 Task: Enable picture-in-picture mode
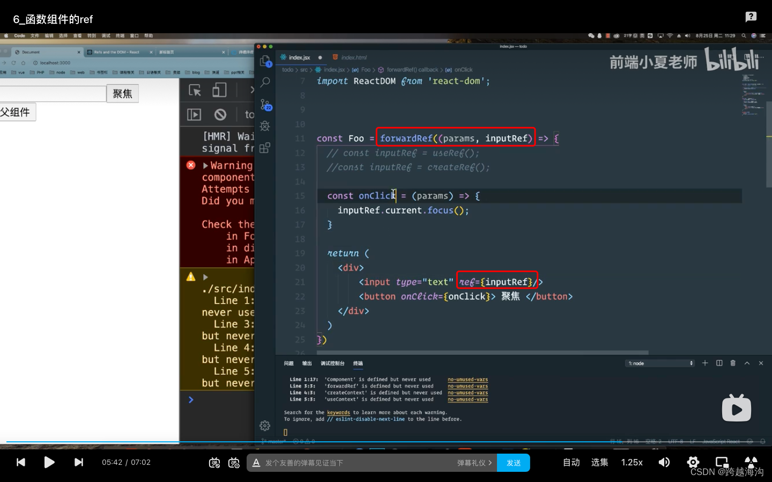(722, 462)
